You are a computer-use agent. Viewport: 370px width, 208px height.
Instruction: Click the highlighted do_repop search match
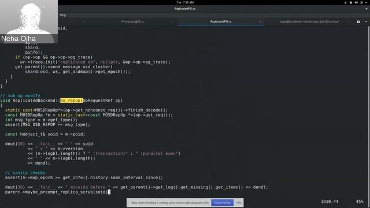[x=72, y=101]
